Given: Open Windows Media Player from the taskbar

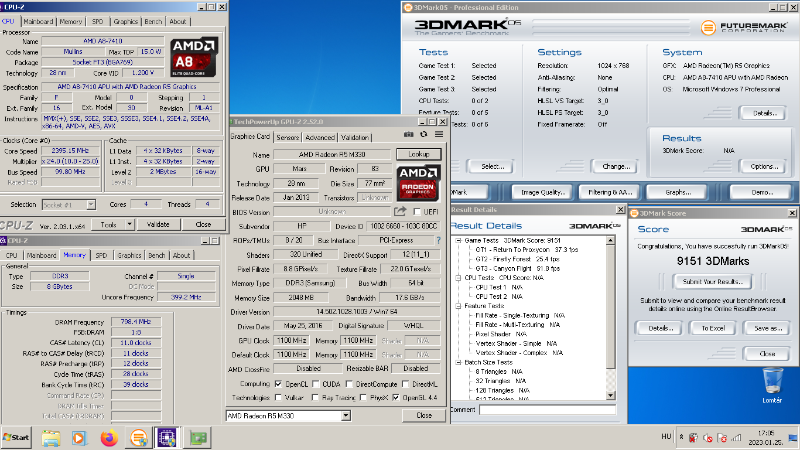Looking at the screenshot, I should point(79,438).
